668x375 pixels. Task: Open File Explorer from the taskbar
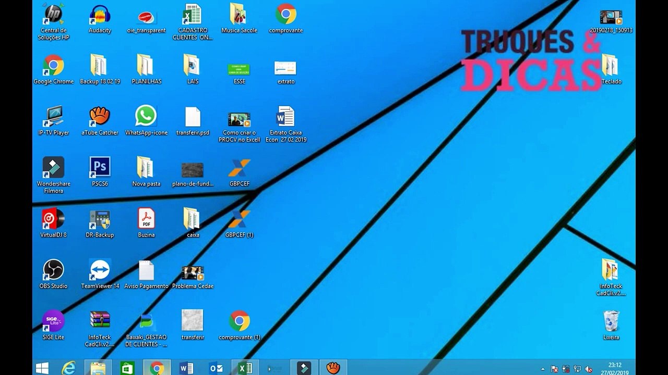coord(98,368)
